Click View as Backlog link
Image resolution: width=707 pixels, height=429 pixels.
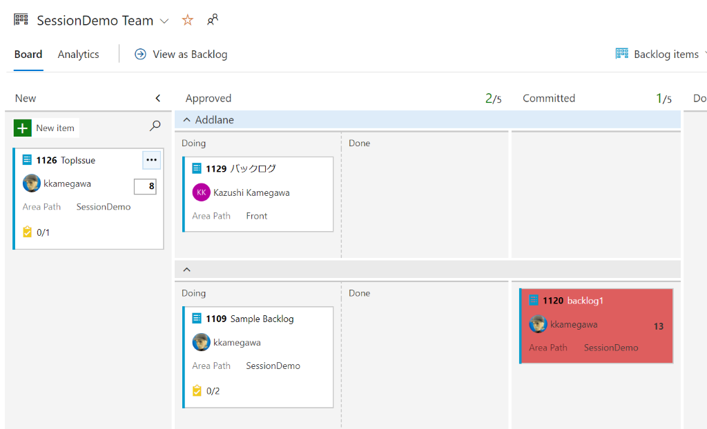190,54
